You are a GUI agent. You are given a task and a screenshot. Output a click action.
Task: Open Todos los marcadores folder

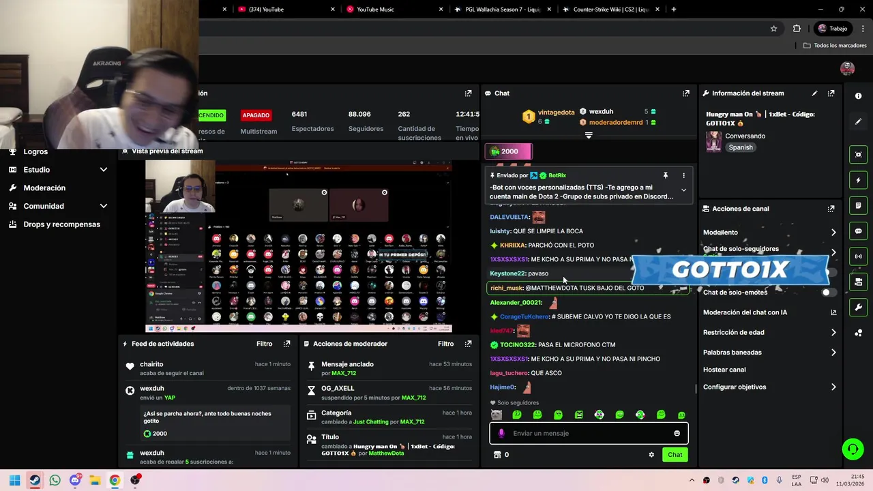pyautogui.click(x=835, y=46)
